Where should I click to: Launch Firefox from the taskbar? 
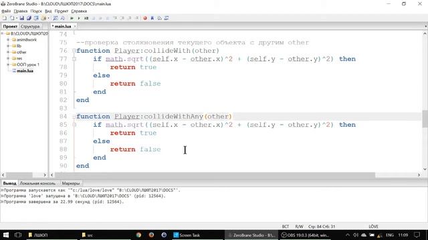(151, 235)
